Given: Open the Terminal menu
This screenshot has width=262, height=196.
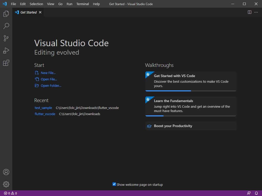Looking at the screenshot, I should click(x=83, y=4).
